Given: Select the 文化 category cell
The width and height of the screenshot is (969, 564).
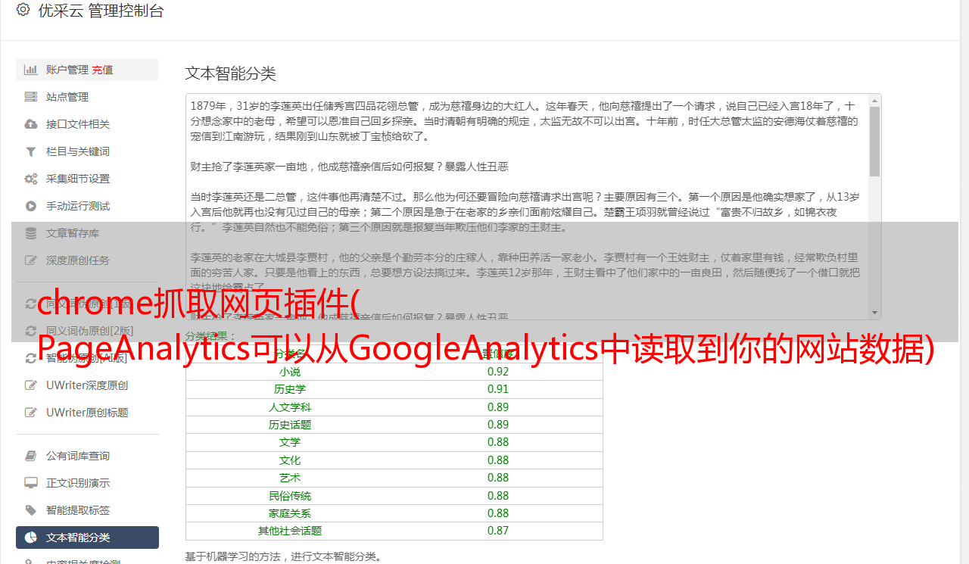Looking at the screenshot, I should 290,460.
